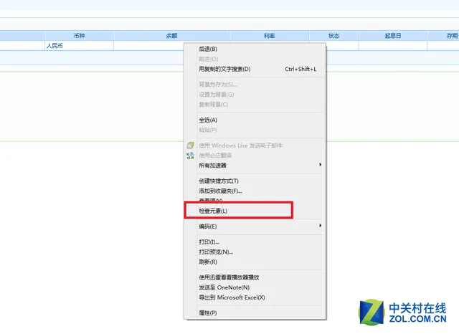This screenshot has width=459, height=334.
Task: Select the 人民币 table cell
Action: [80, 46]
